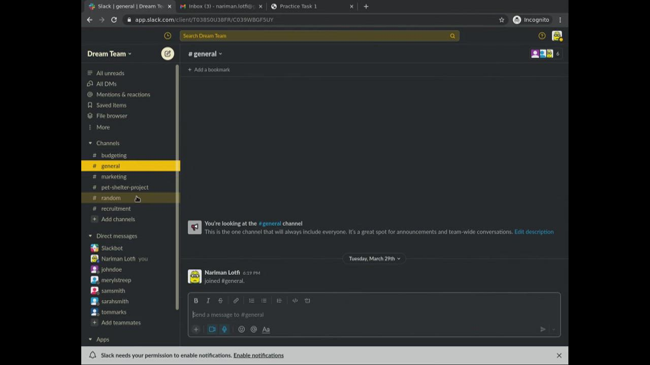Start an ordered list in composer

251,301
